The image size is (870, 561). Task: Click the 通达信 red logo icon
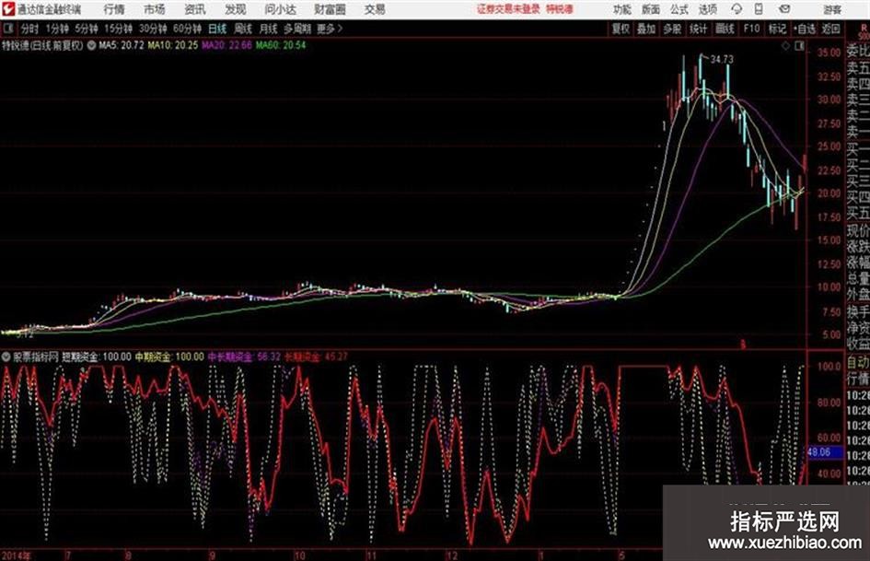tap(7, 9)
